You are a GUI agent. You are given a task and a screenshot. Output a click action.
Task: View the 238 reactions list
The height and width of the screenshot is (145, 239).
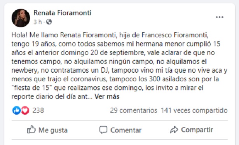pyautogui.click(x=38, y=110)
